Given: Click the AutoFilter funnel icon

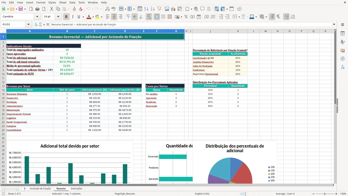Looking at the screenshot, I should pyautogui.click(x=159, y=9).
